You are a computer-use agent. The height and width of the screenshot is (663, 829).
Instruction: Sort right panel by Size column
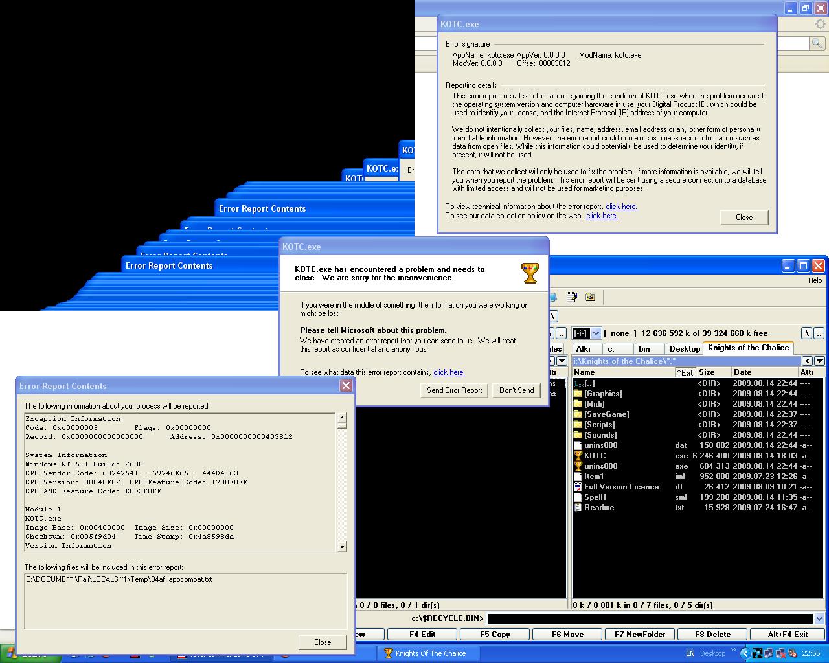click(x=714, y=372)
